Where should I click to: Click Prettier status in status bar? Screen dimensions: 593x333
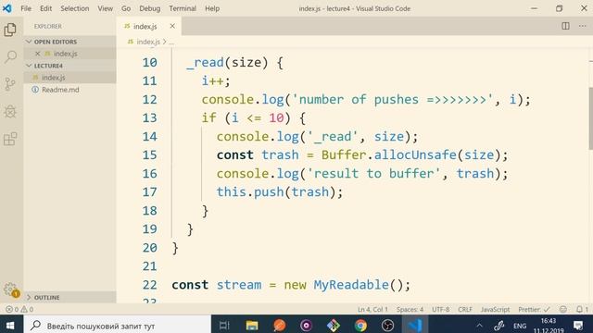tap(534, 309)
